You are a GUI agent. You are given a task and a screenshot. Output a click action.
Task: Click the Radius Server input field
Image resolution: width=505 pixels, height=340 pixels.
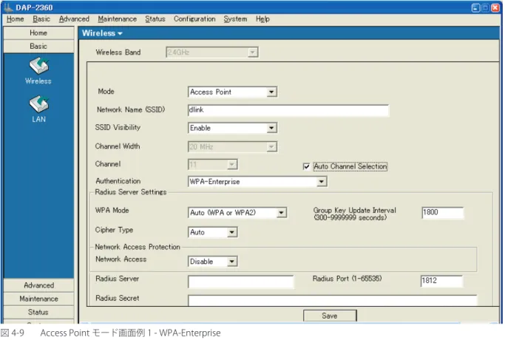(240, 282)
